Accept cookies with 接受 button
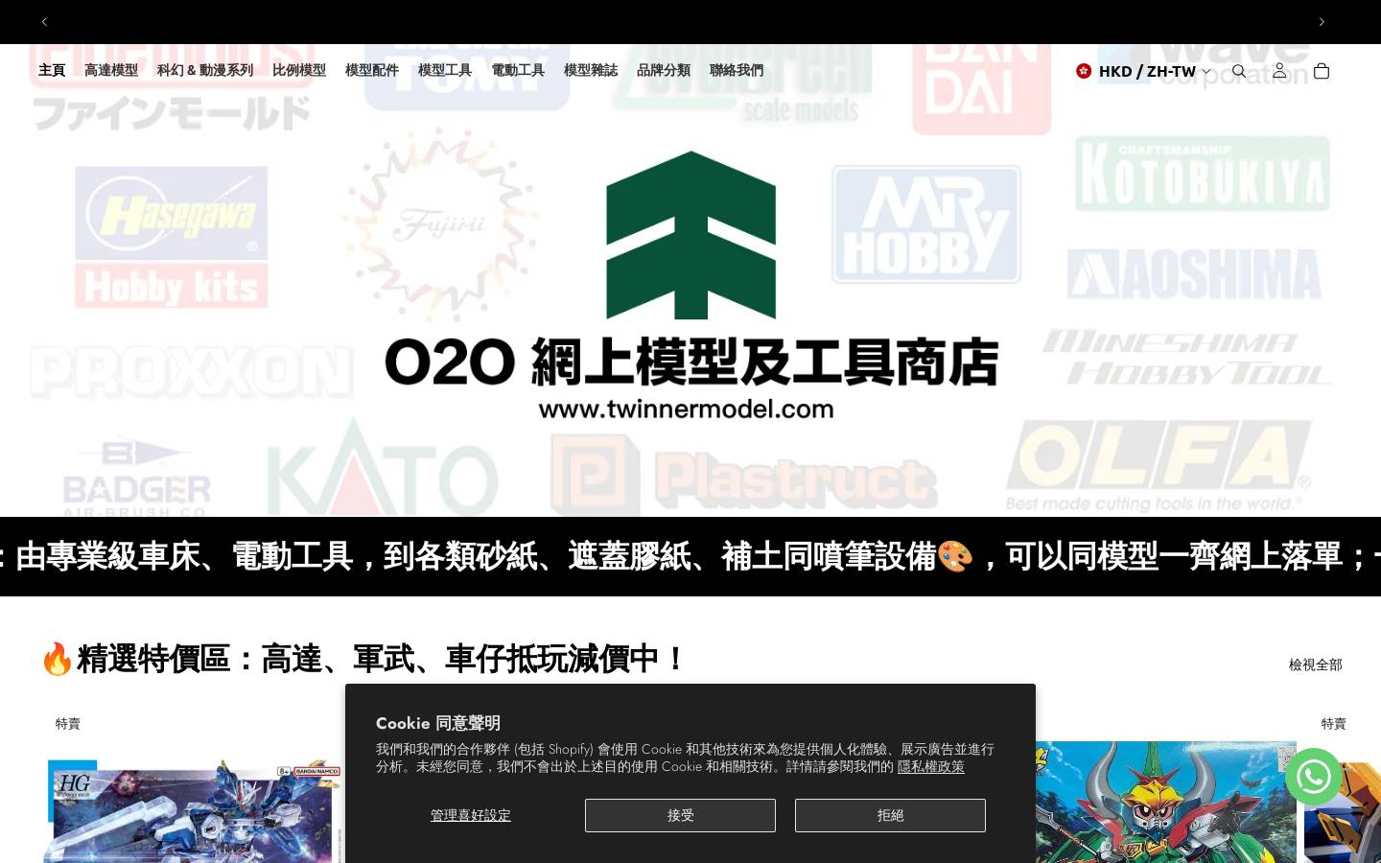This screenshot has width=1381, height=863. pyautogui.click(x=680, y=815)
